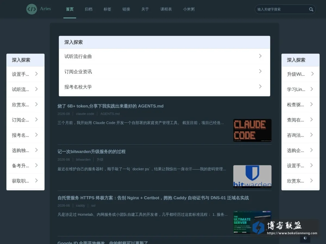326x244 pixels.
Task: Open the bitwarden shield thumbnail image
Action: pos(252,176)
